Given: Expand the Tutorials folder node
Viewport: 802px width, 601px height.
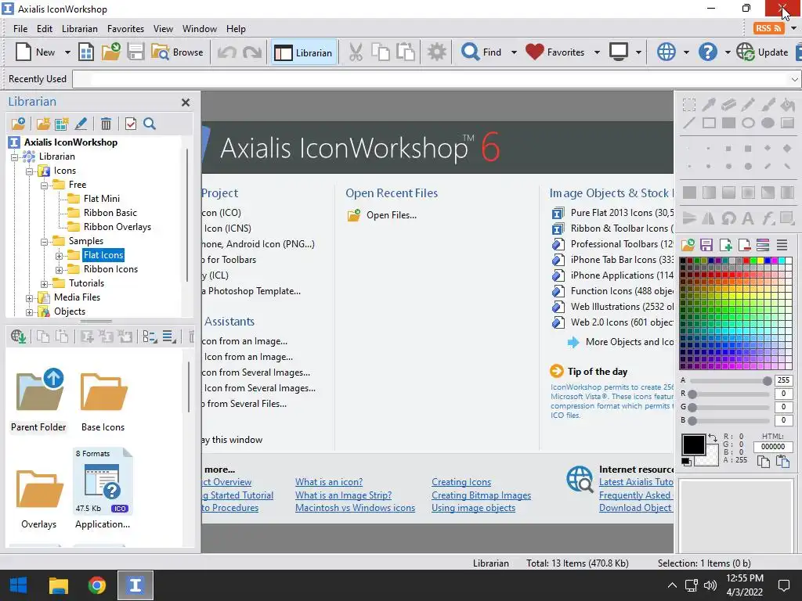Looking at the screenshot, I should 45,283.
